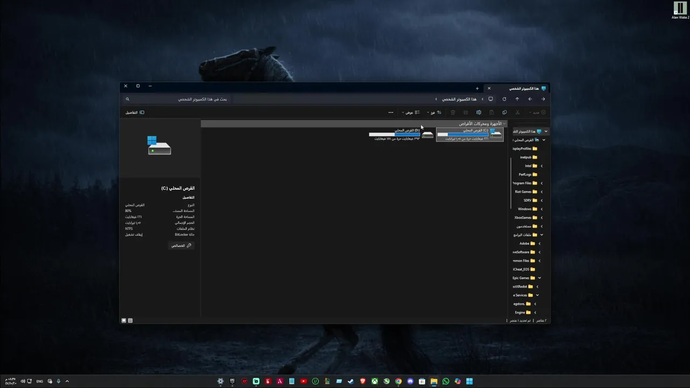Click the D: drive usage bar

coord(394,134)
